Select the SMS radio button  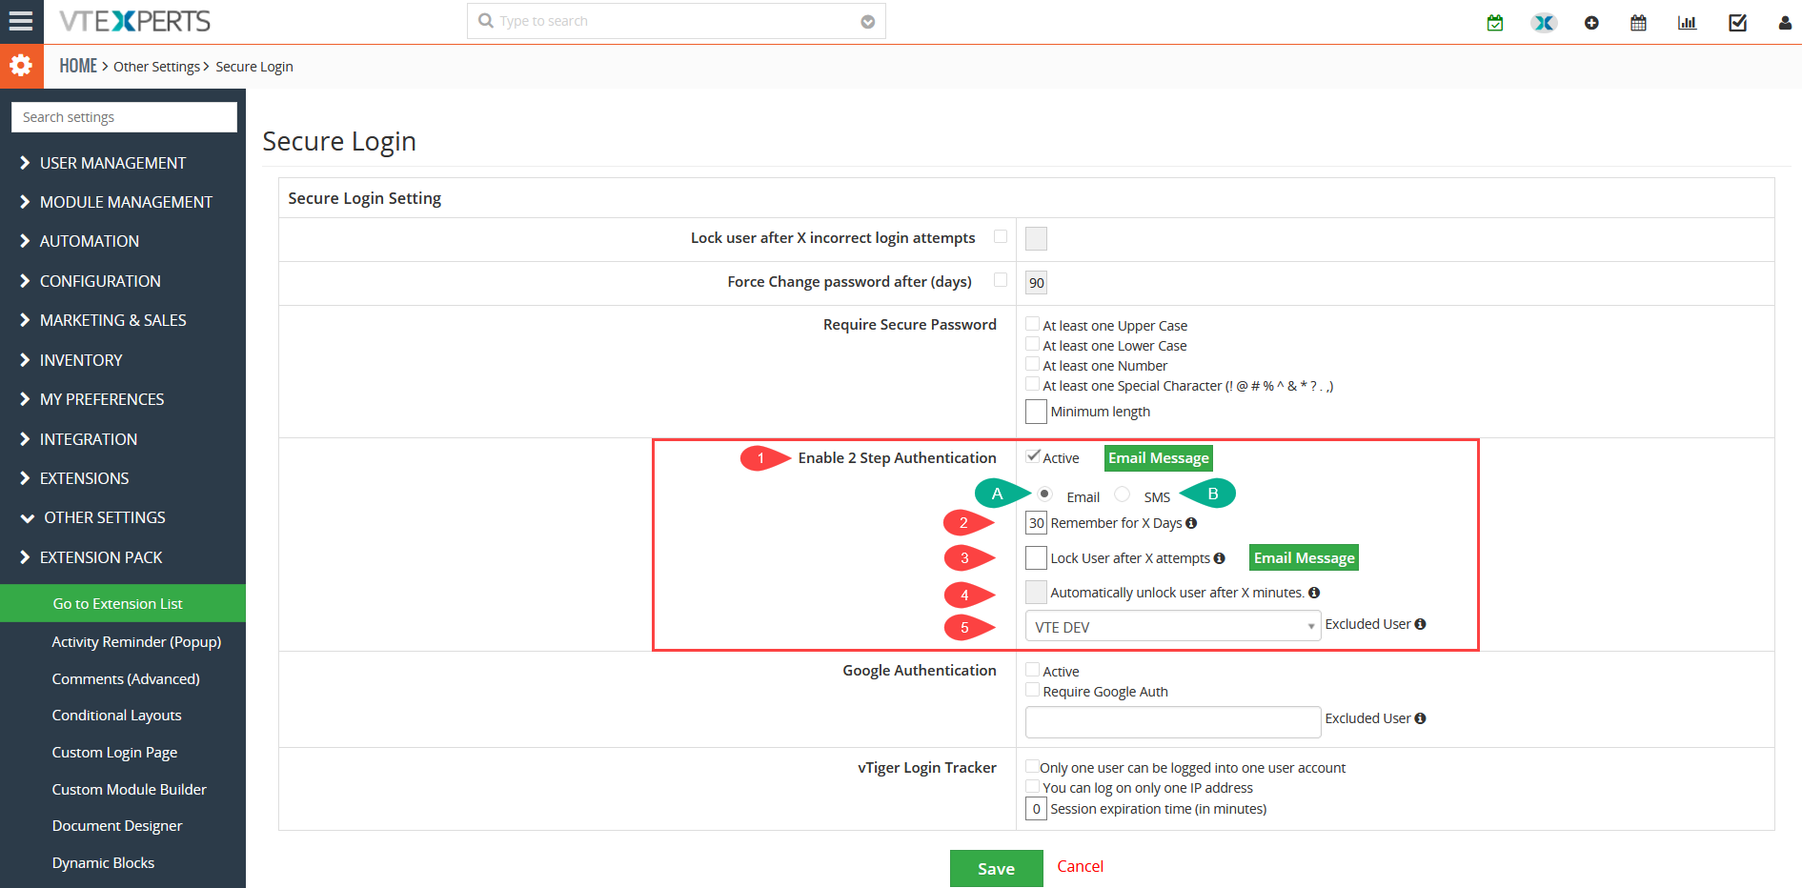coord(1123,494)
